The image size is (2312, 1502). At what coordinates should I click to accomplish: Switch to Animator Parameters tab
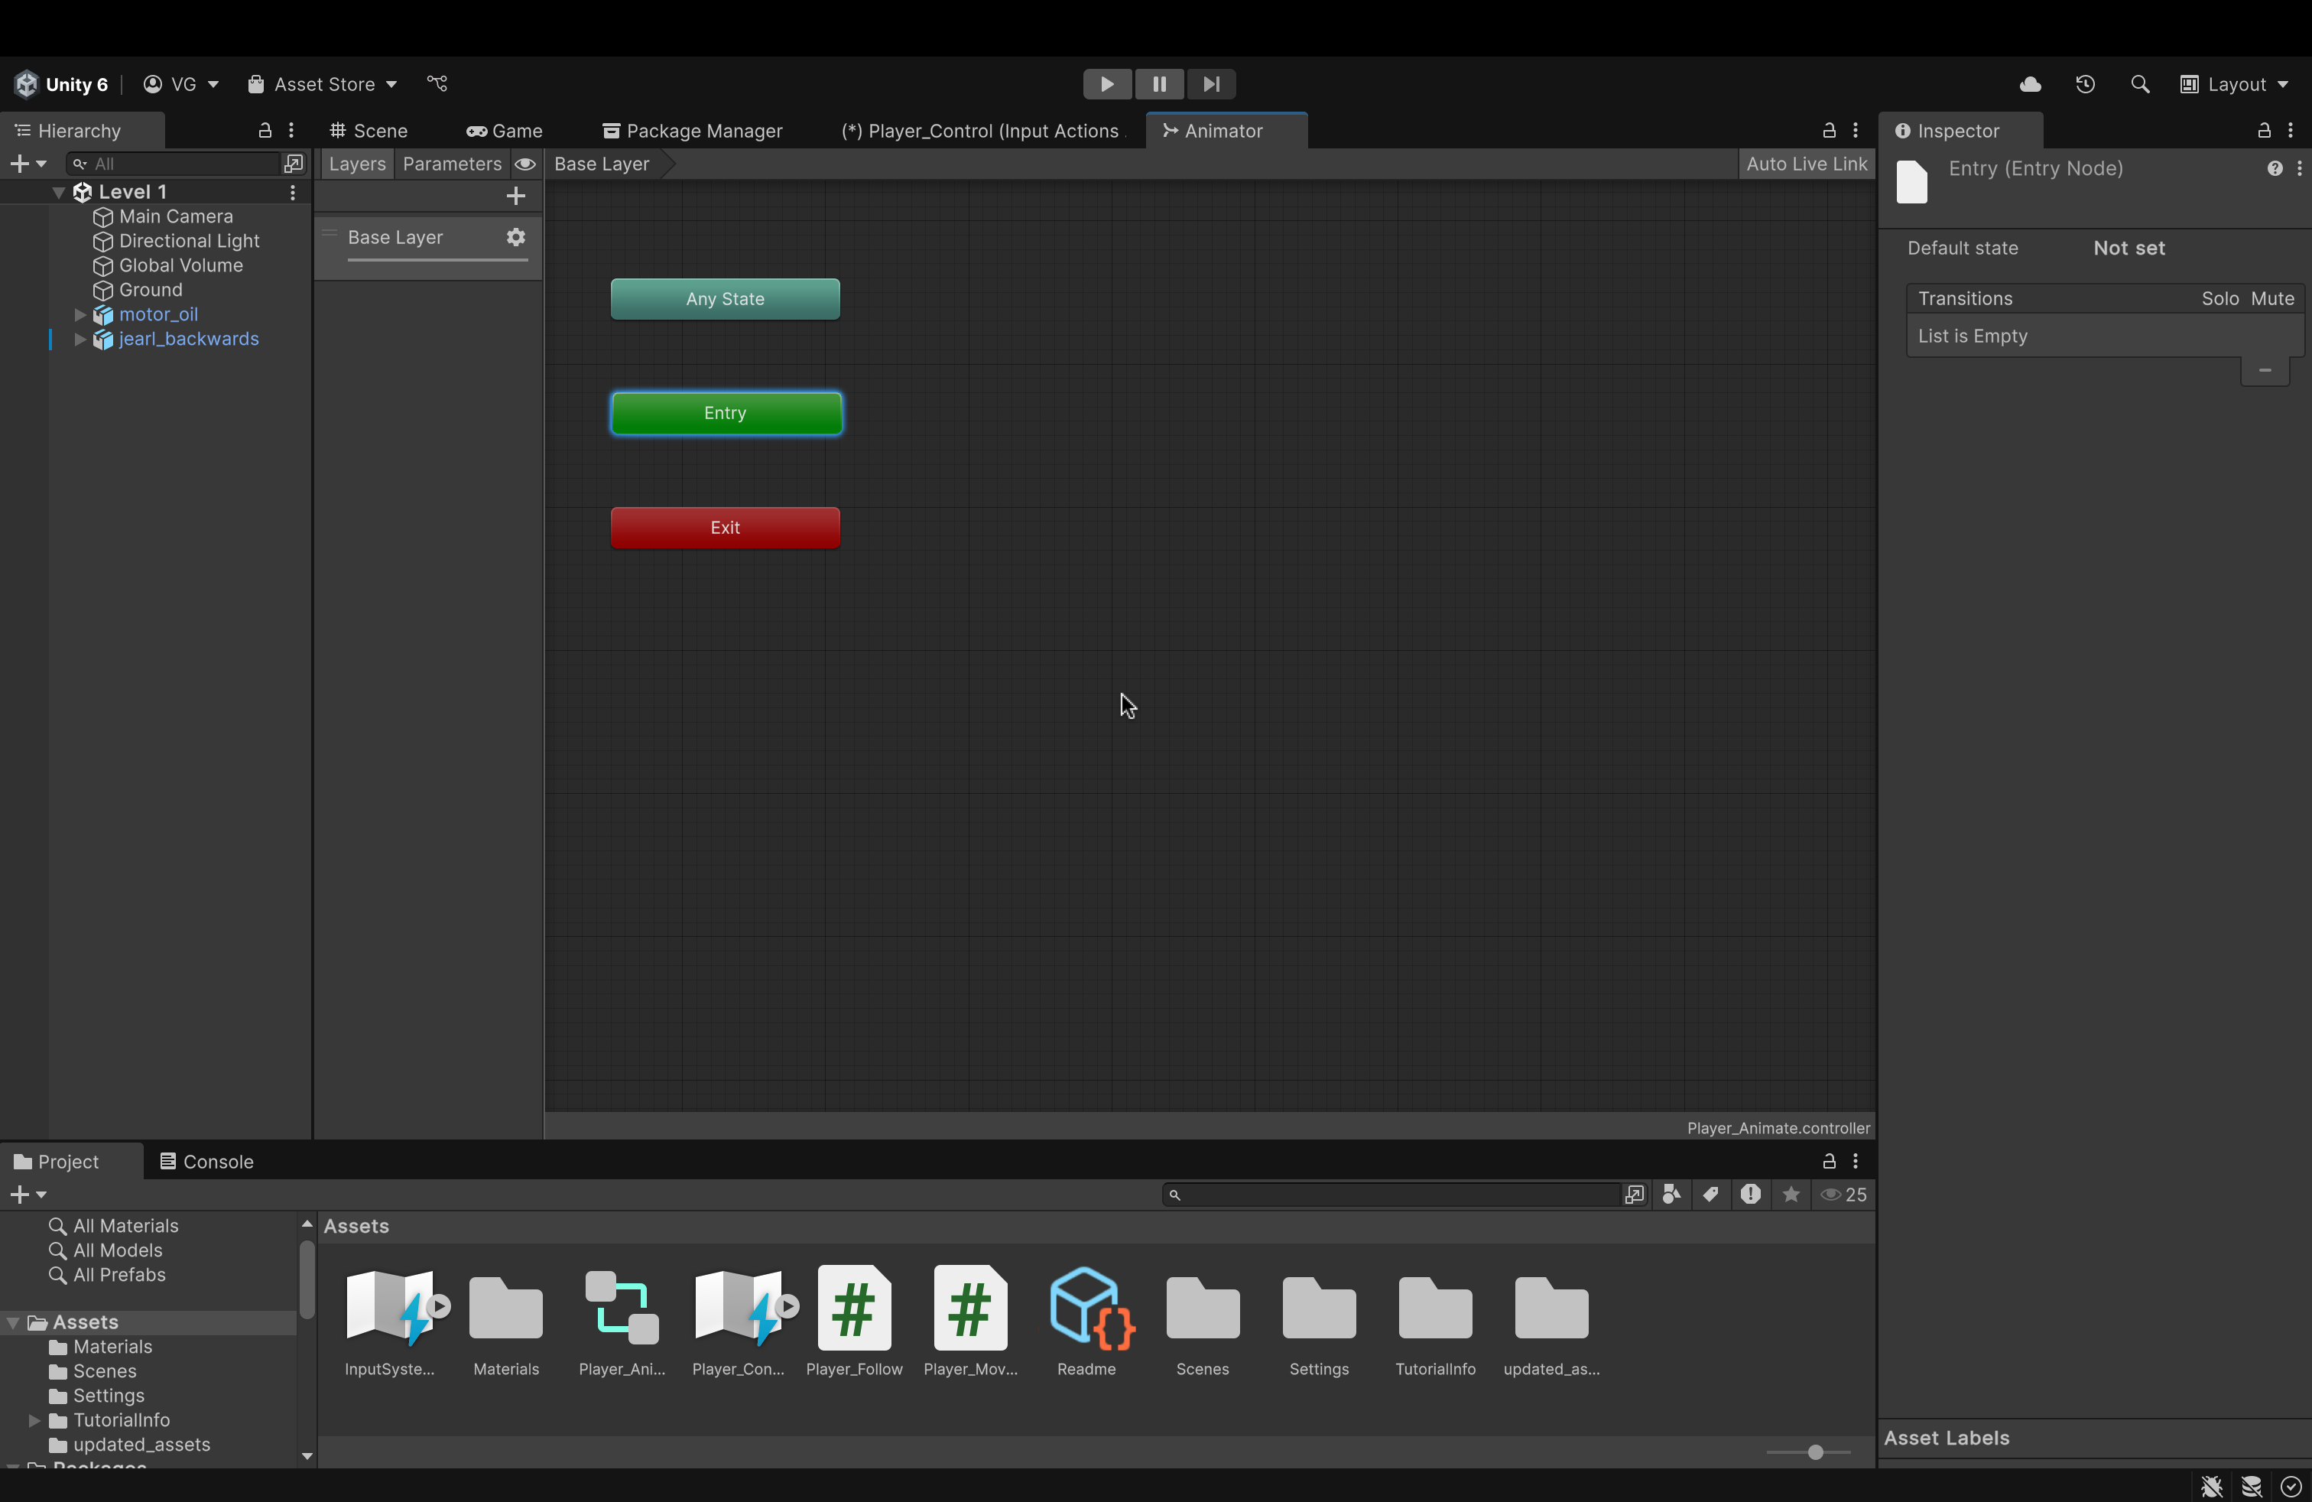[452, 164]
